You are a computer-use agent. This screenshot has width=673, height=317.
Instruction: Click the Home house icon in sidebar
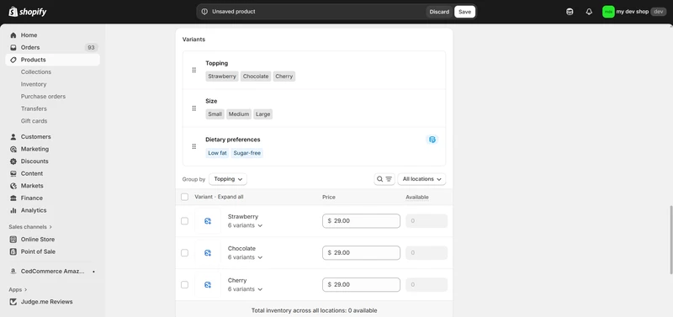pyautogui.click(x=13, y=35)
